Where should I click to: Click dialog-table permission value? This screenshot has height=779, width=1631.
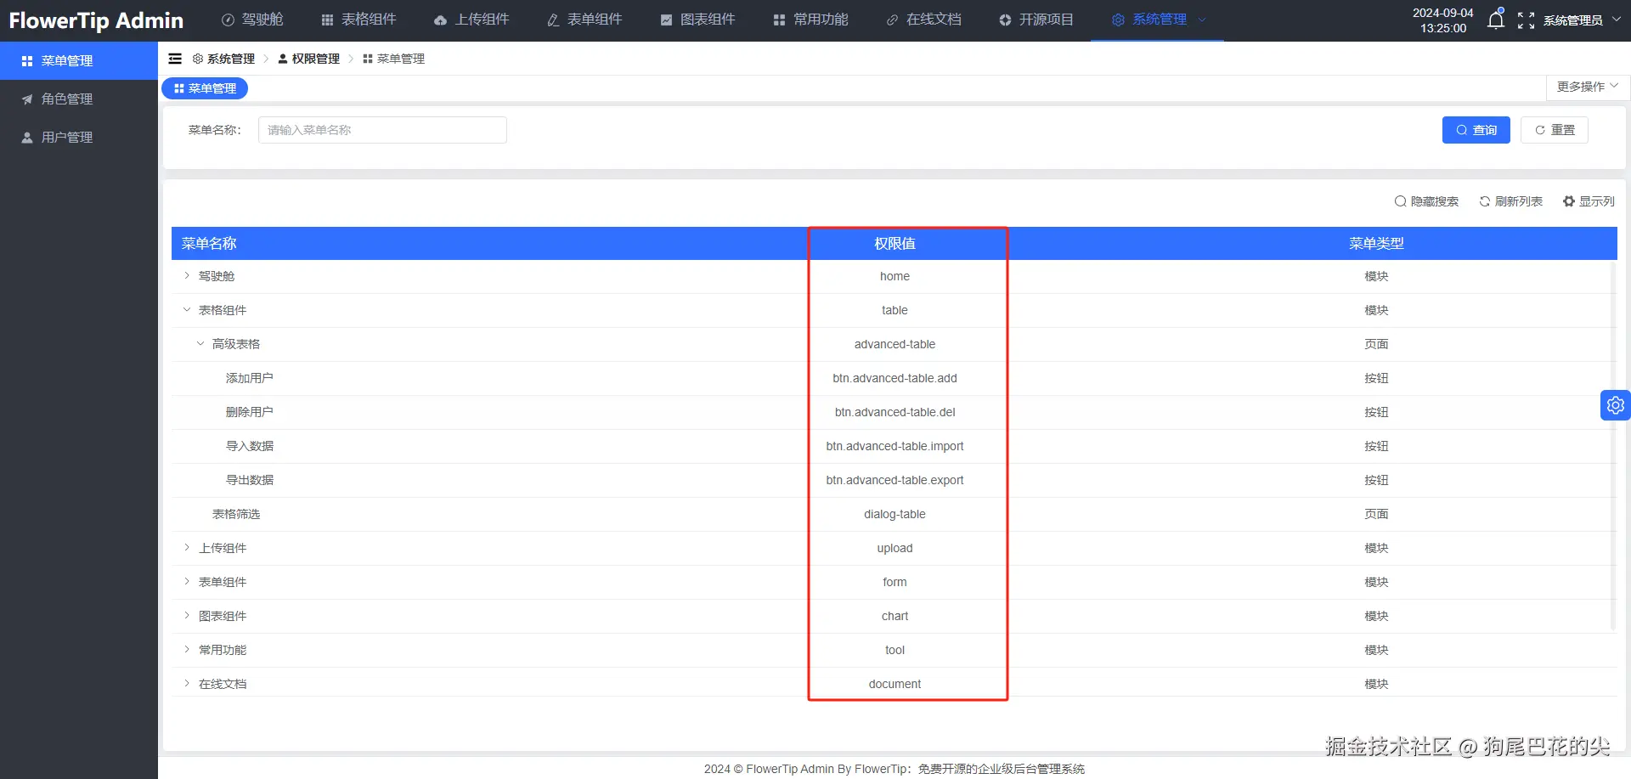click(895, 514)
